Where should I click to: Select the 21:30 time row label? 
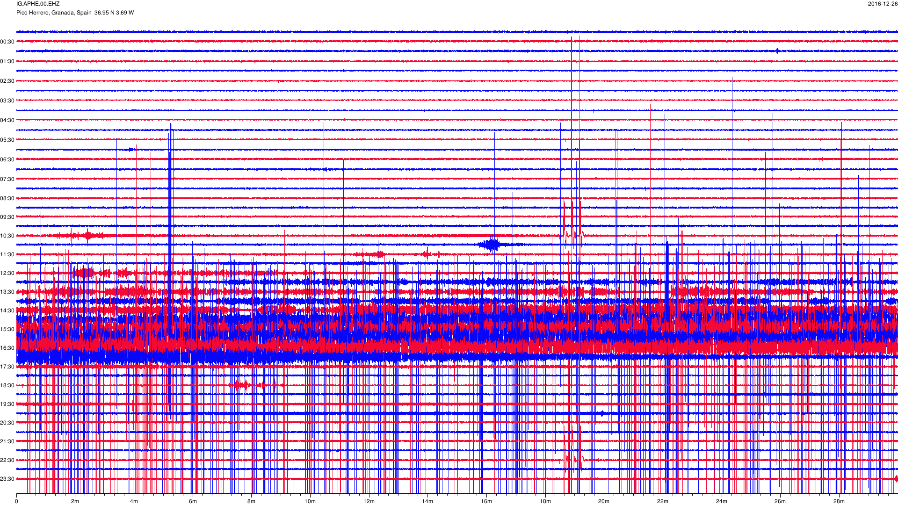pyautogui.click(x=7, y=441)
